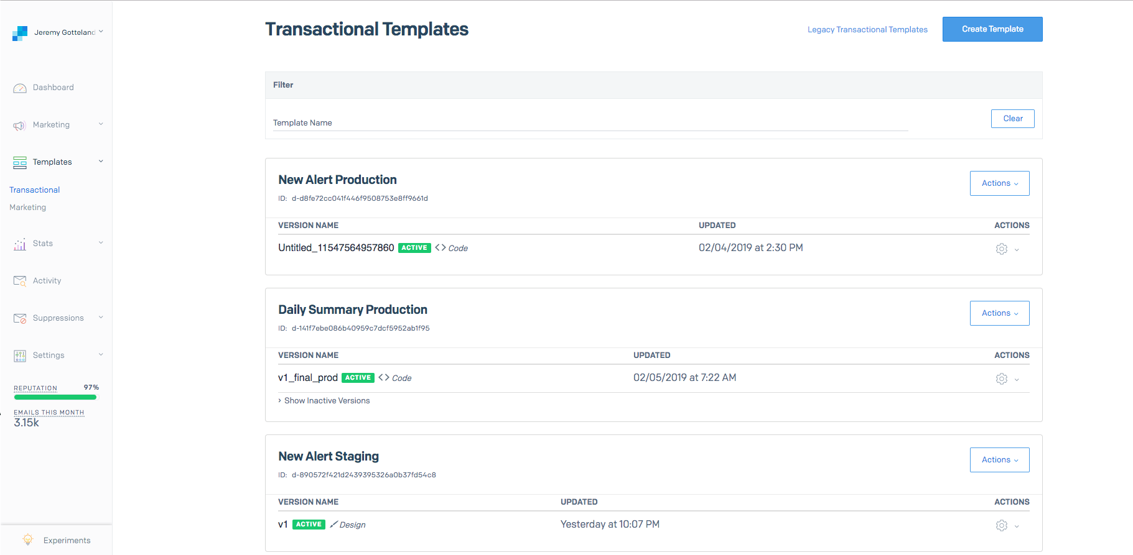The height and width of the screenshot is (555, 1133).
Task: Select Marketing in the main sidebar
Action: pyautogui.click(x=51, y=125)
